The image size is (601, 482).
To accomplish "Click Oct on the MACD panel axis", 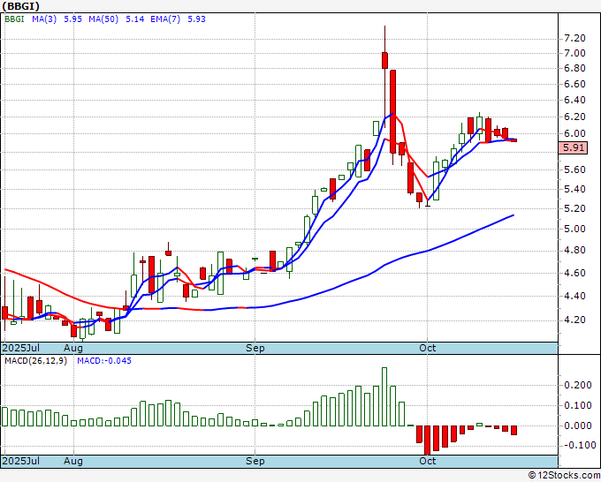I will [428, 461].
